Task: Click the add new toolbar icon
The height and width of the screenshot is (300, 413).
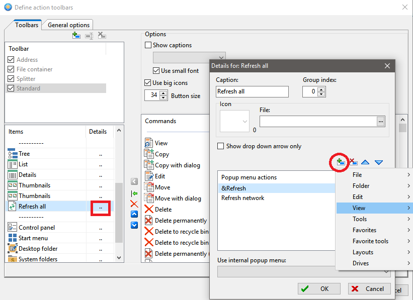Action: (x=76, y=35)
